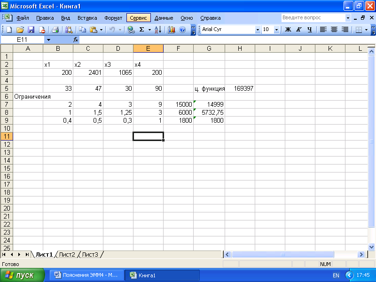Screen dimensions: 376x282
Task: Open the Формат menu
Action: [x=113, y=18]
